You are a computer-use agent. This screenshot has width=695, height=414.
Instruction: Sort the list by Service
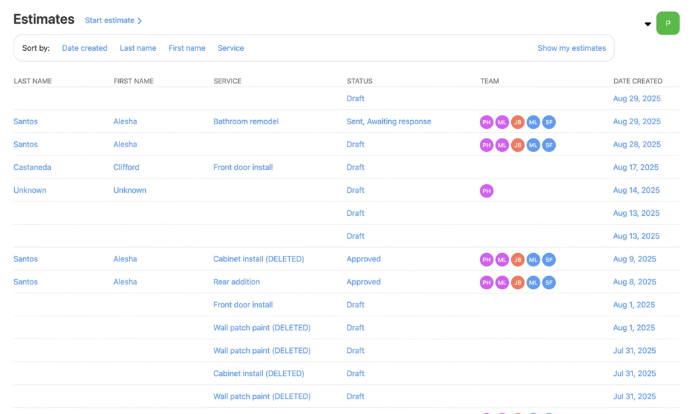[231, 48]
